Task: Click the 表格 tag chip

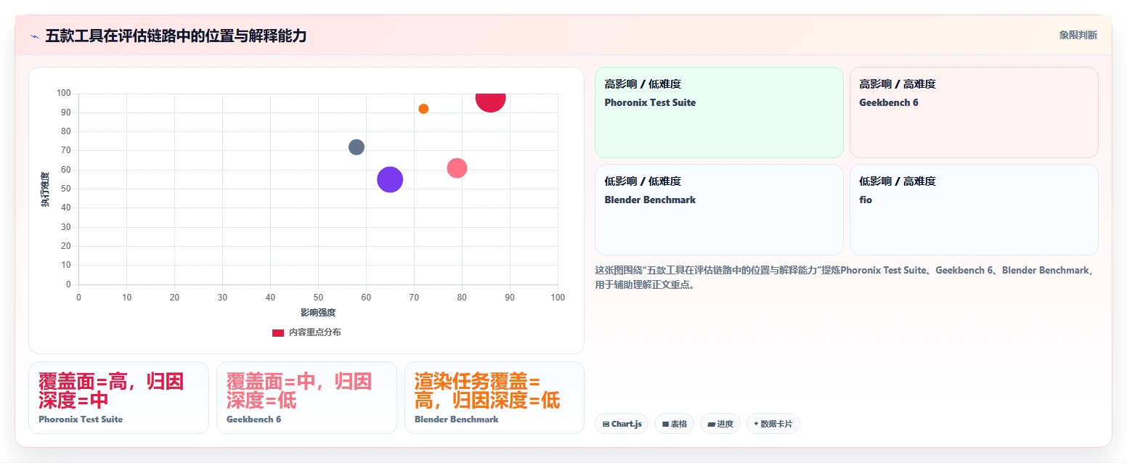Action: 675,424
